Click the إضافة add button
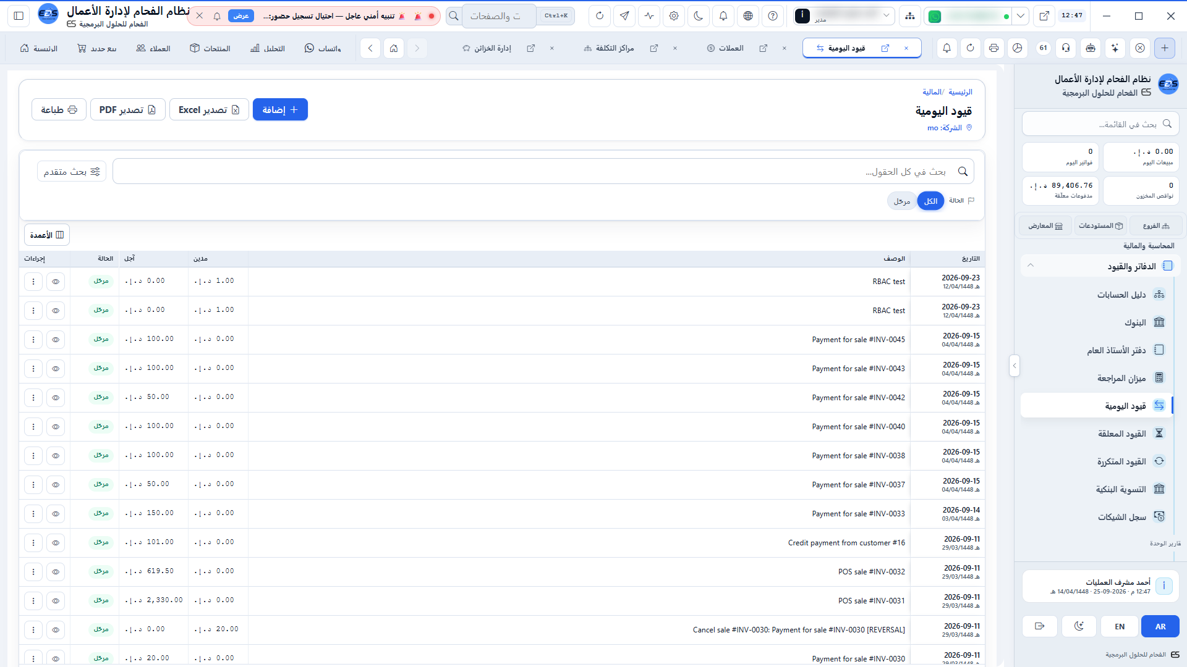 [x=280, y=110]
